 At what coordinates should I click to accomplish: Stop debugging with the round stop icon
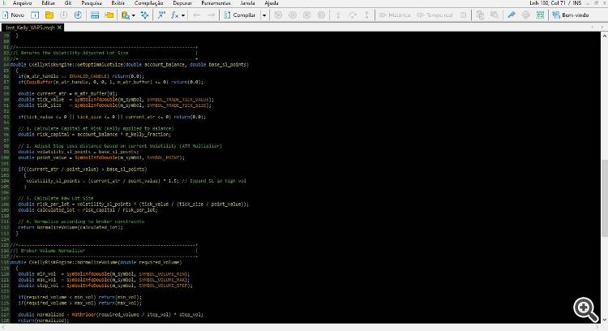[321, 15]
